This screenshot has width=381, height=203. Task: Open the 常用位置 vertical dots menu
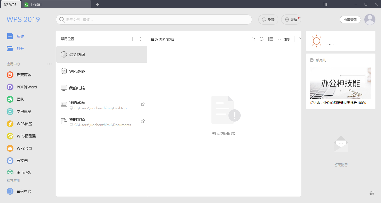pyautogui.click(x=140, y=39)
